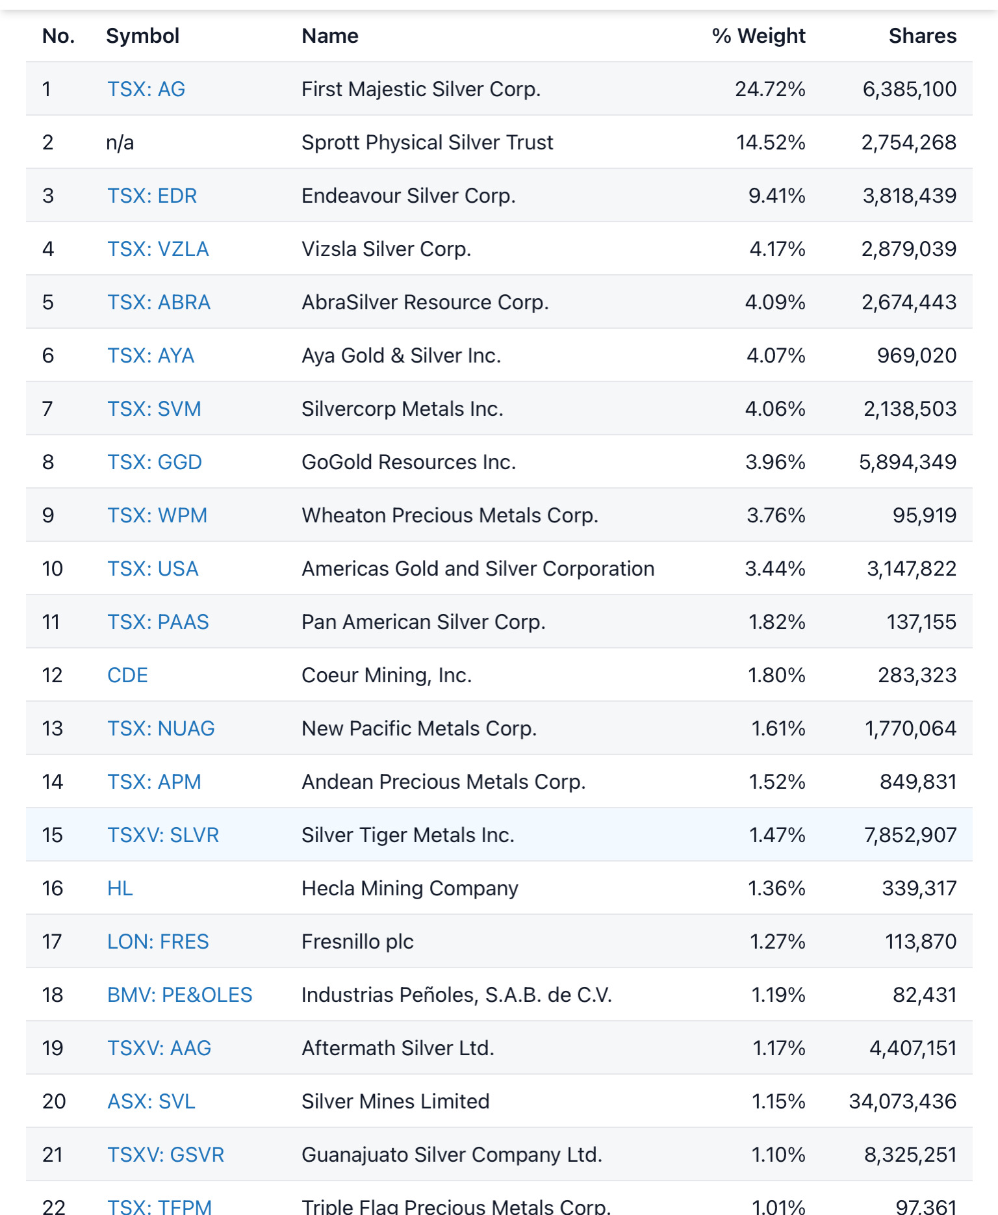Select the Endeavour Silver Corp. name
The width and height of the screenshot is (998, 1215).
tap(409, 196)
